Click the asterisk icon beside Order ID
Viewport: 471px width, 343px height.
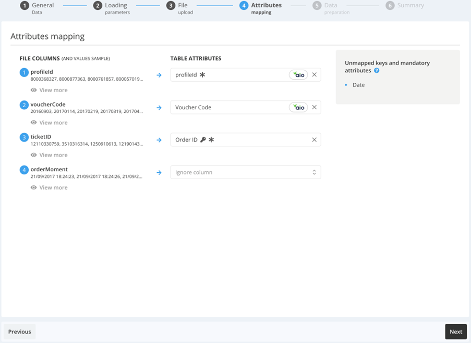(211, 139)
